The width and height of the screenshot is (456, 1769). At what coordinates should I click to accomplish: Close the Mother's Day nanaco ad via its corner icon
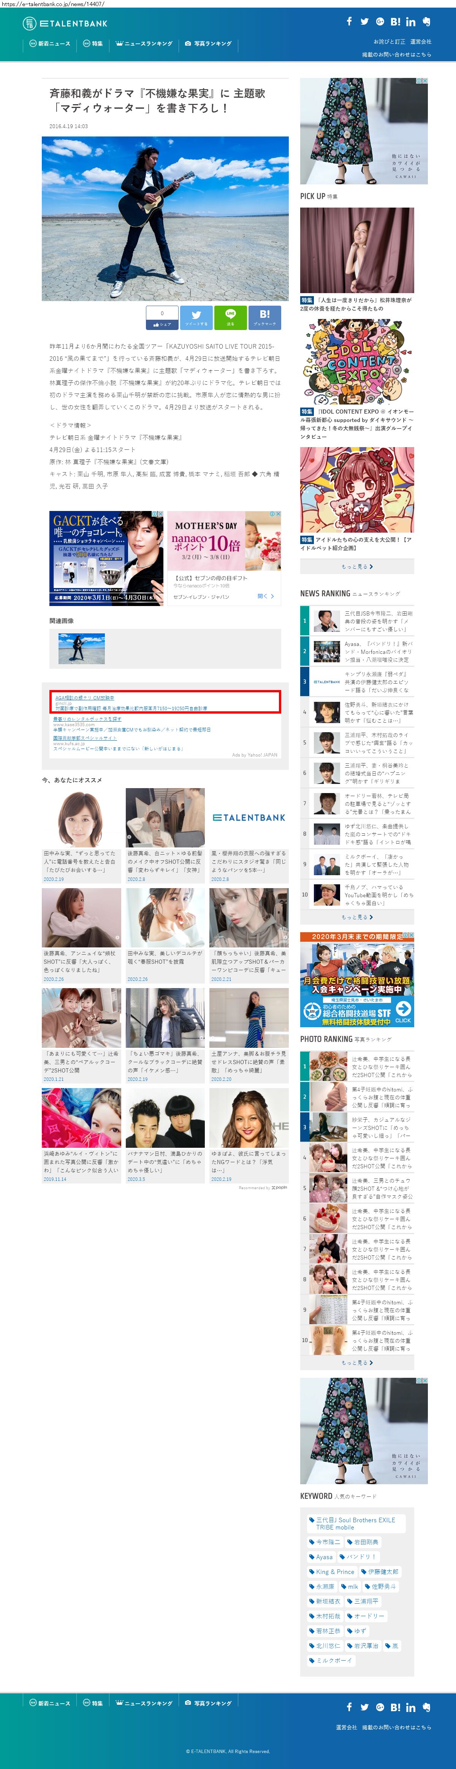tap(277, 514)
